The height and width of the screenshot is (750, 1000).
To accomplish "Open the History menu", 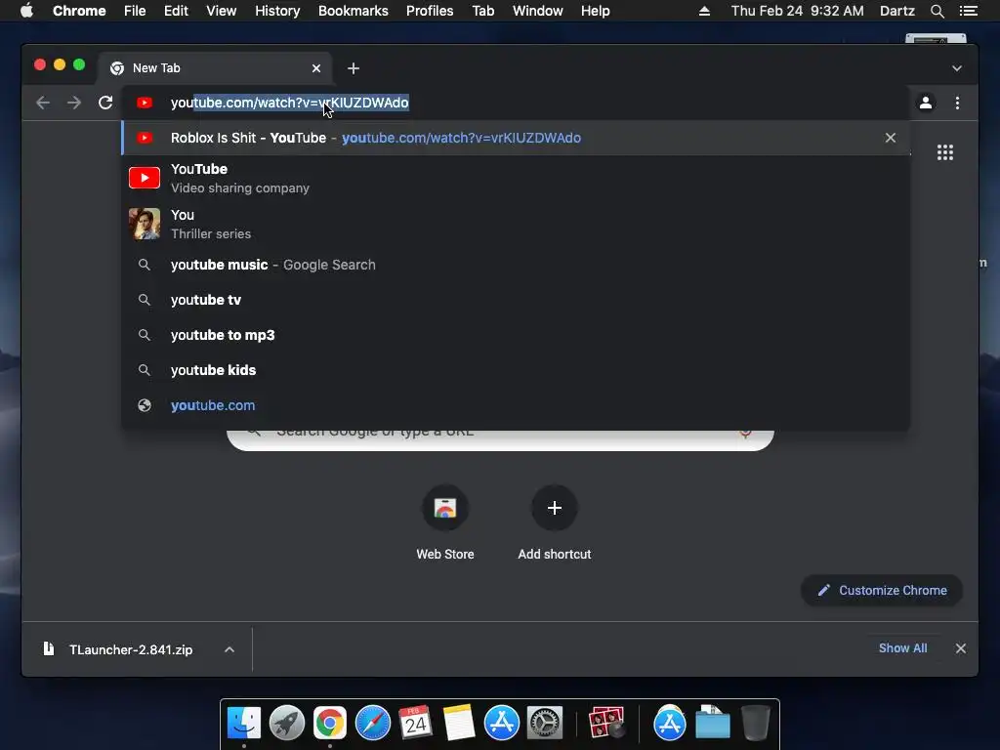I will (x=277, y=11).
